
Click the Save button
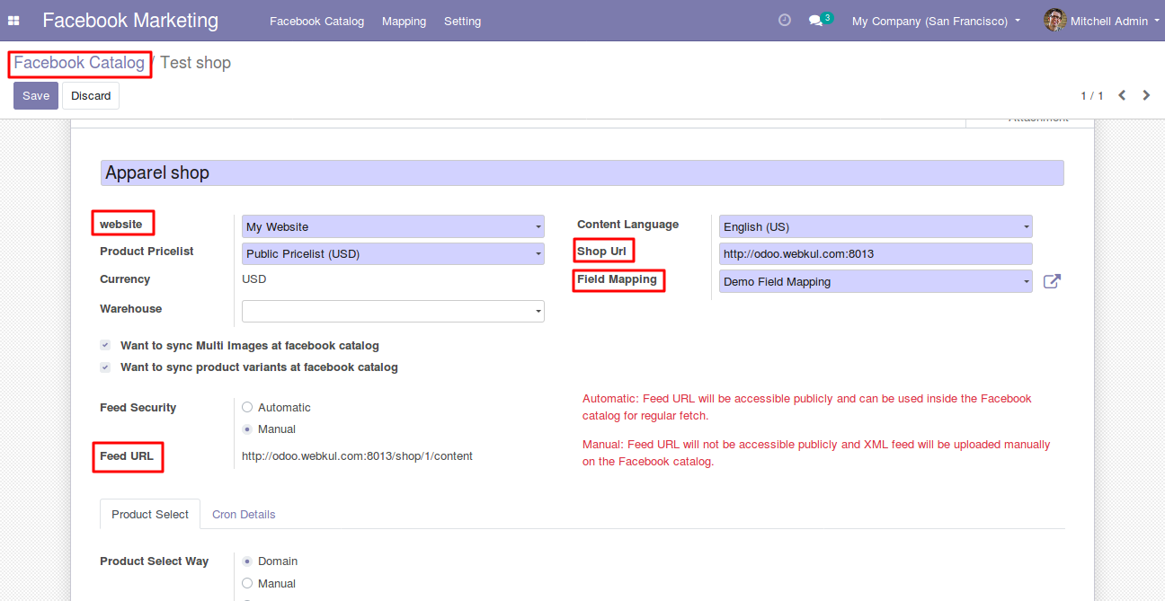coord(36,95)
